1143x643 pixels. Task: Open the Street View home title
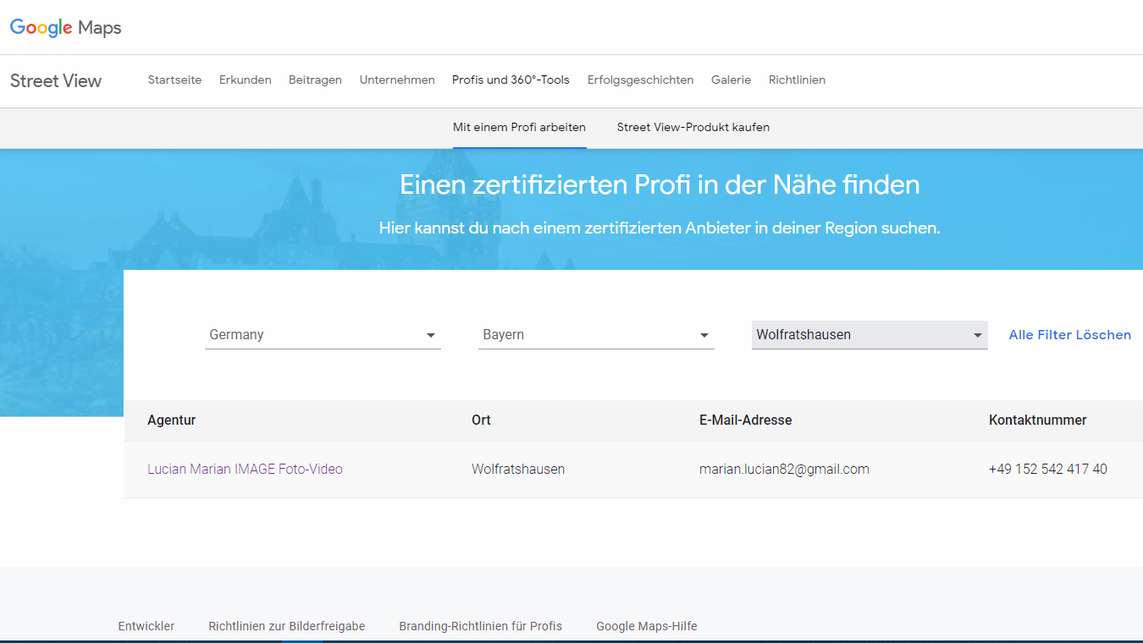[56, 81]
